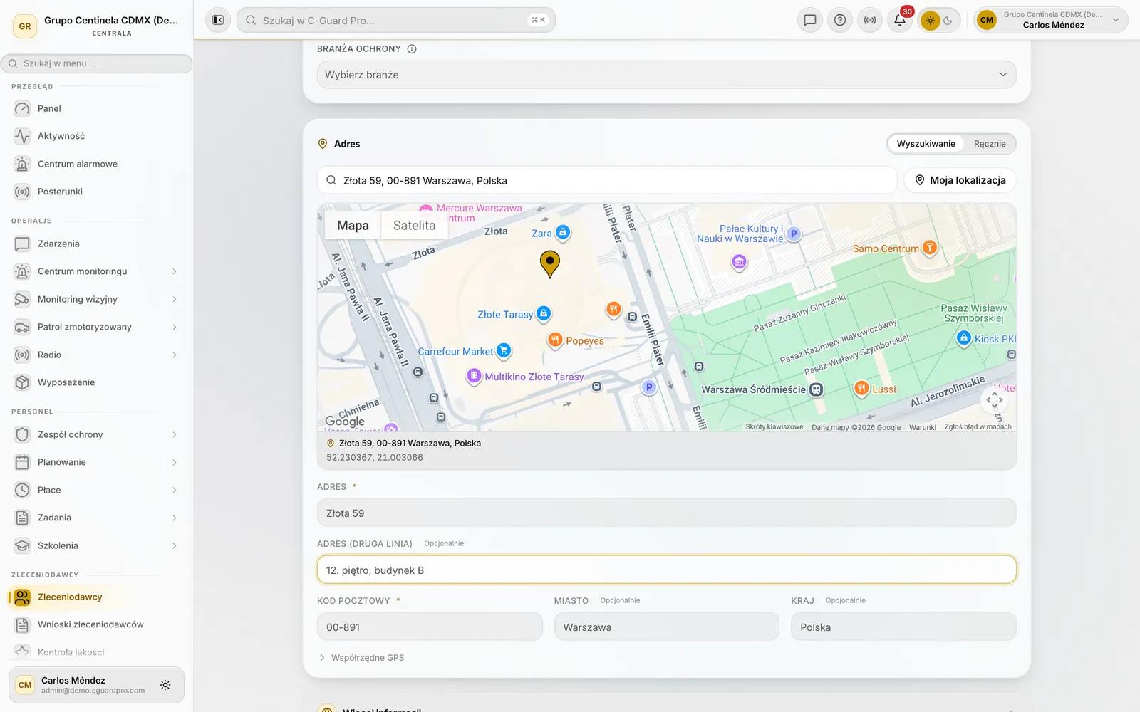1140x712 pixels.
Task: Expand Centrum monitoringu submenu
Action: (175, 271)
